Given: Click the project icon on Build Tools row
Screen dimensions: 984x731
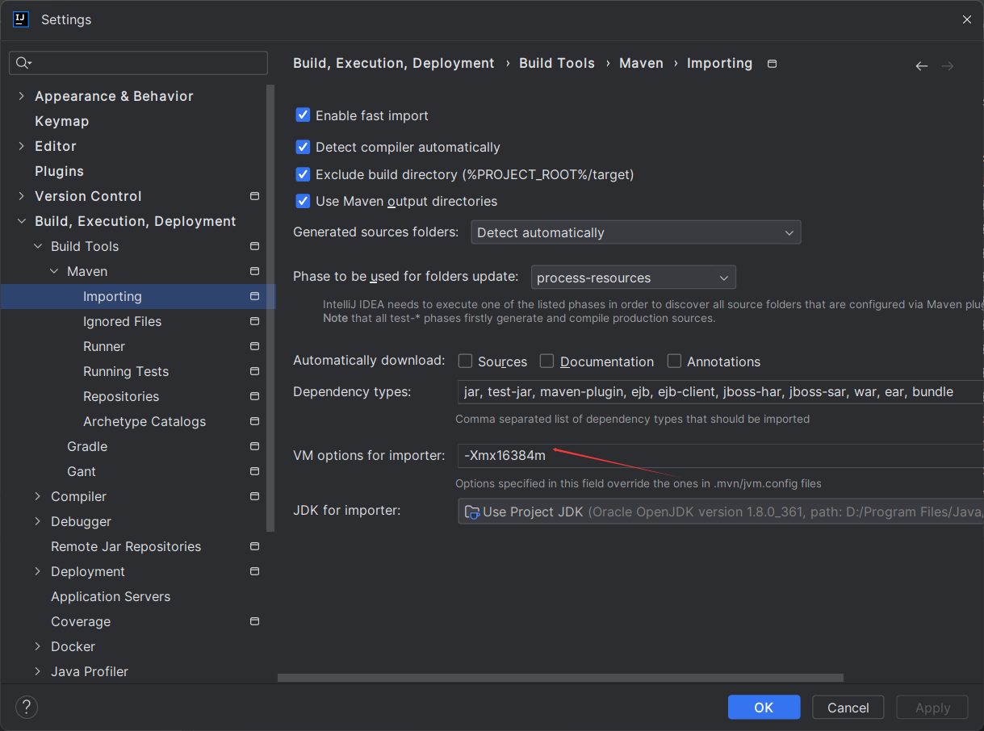Looking at the screenshot, I should (x=255, y=246).
